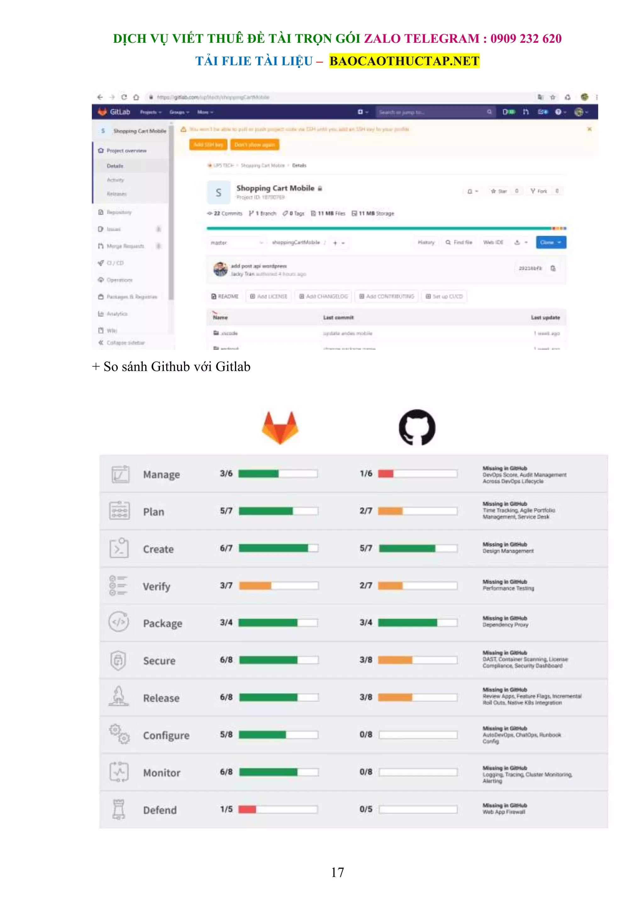644x911 pixels.
Task: Click the Issues icon in the sidebar
Action: click(101, 229)
